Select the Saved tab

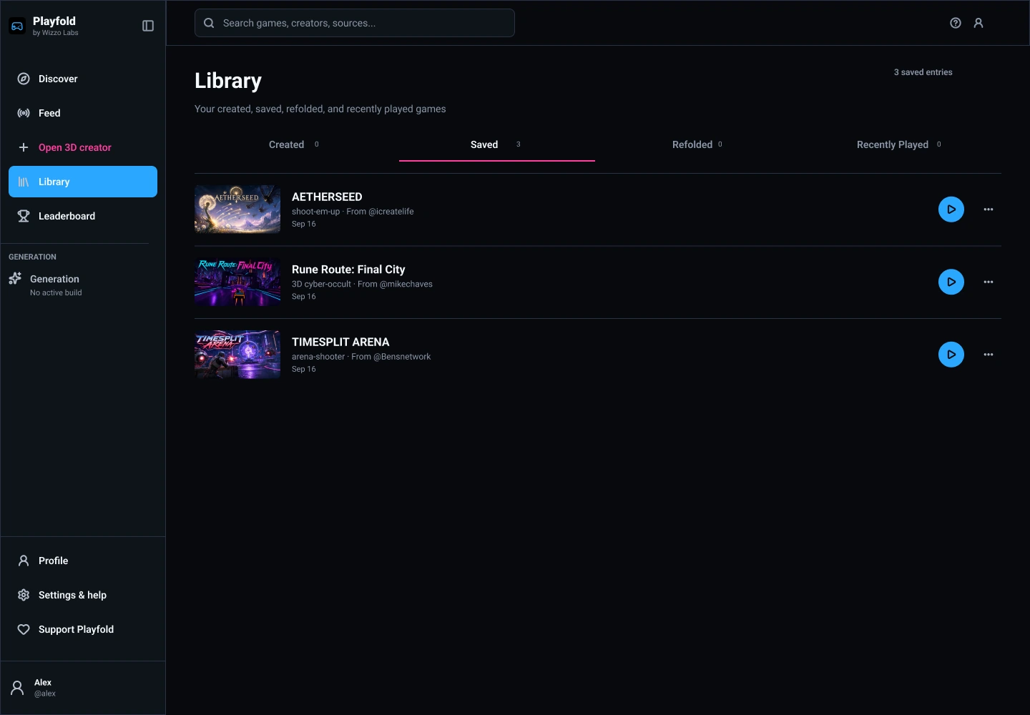(497, 144)
